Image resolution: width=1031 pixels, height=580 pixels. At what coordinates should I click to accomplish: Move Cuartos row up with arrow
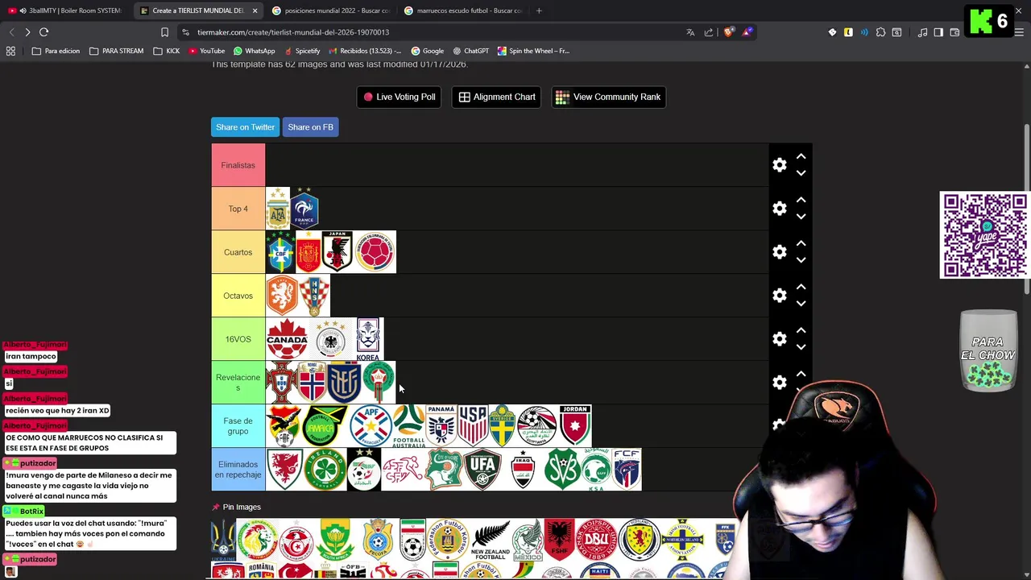point(801,243)
